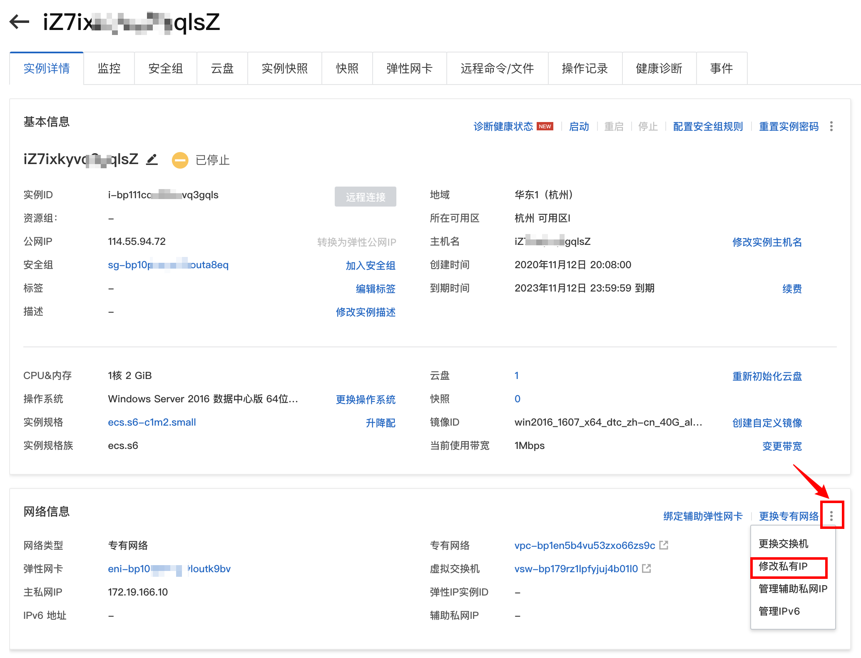
Task: Switch to the 实例详情 tab
Action: coord(47,68)
